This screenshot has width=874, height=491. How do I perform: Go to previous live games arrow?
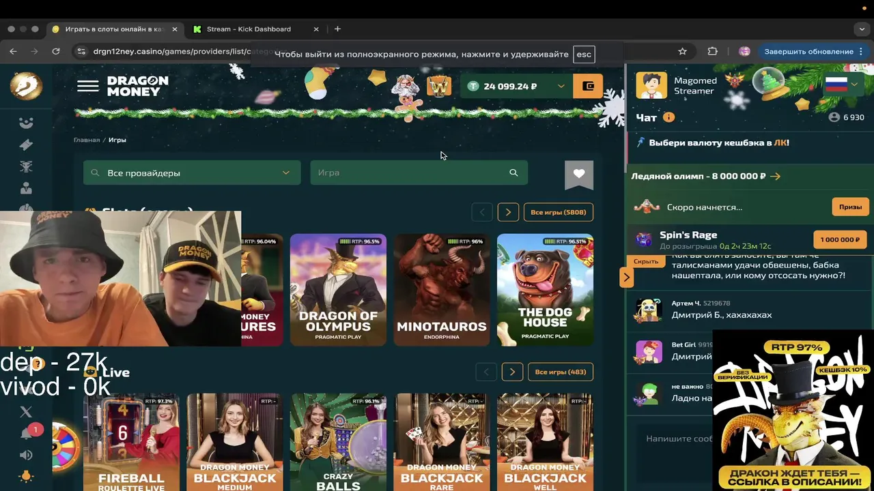486,372
